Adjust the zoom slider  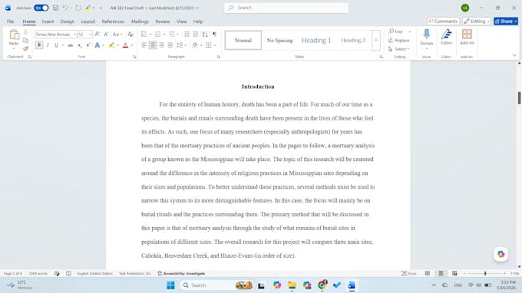coord(485,273)
